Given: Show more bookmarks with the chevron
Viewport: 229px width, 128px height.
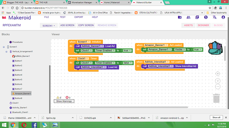Looking at the screenshot, I should (202, 13).
